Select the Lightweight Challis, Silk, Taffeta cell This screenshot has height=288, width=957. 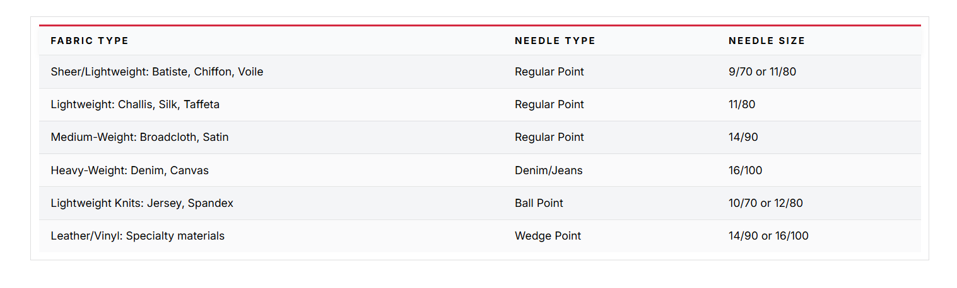[x=135, y=104]
